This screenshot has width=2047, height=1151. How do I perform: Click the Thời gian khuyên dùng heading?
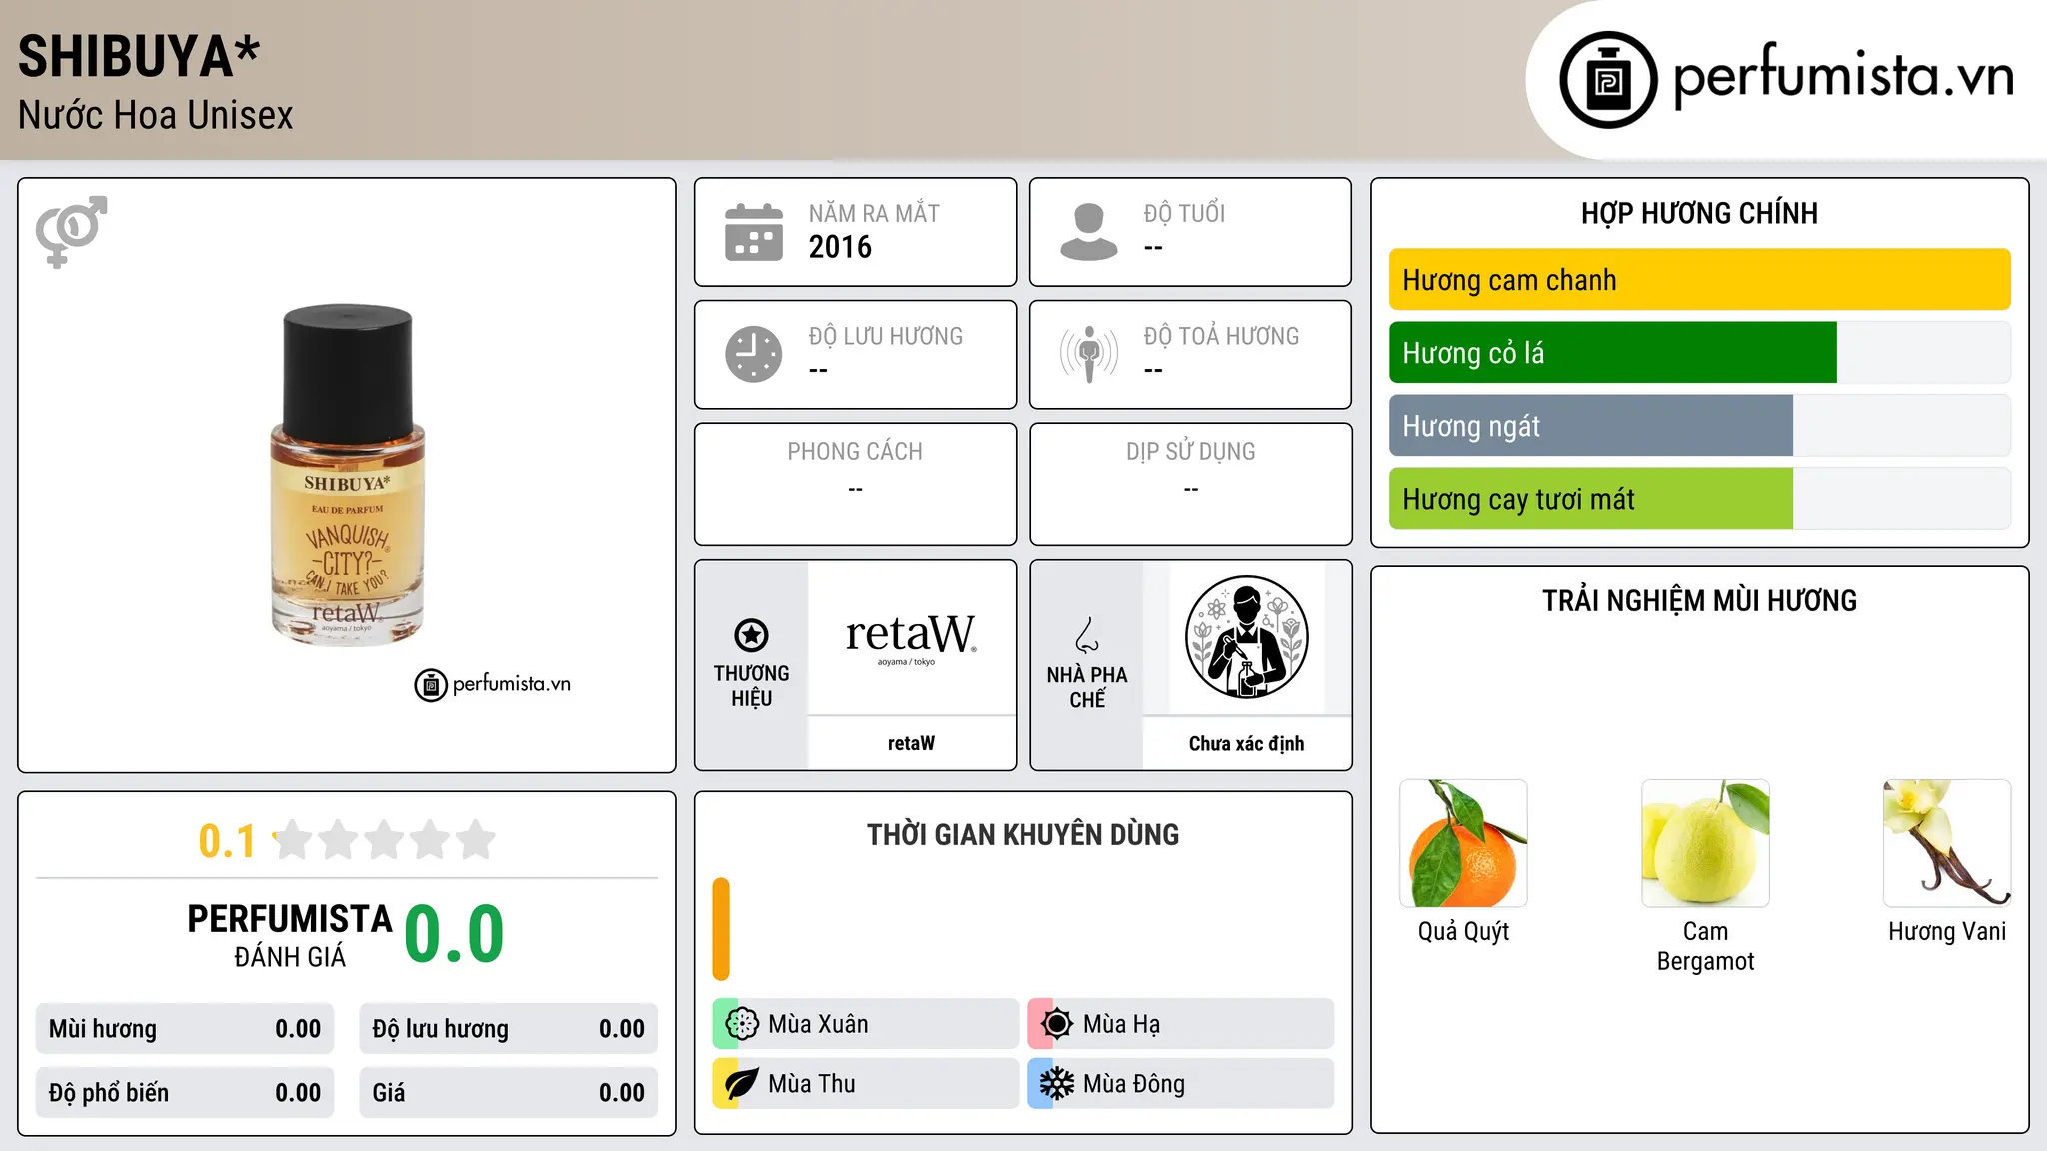click(1023, 834)
